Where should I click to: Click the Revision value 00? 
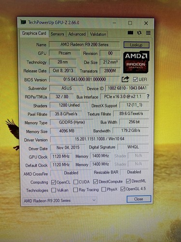click(110, 53)
